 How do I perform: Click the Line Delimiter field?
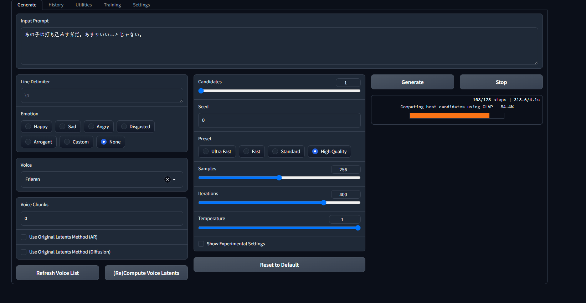(102, 95)
